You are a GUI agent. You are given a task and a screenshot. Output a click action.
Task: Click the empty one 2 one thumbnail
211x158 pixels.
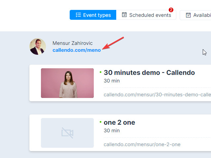[x=67, y=133]
